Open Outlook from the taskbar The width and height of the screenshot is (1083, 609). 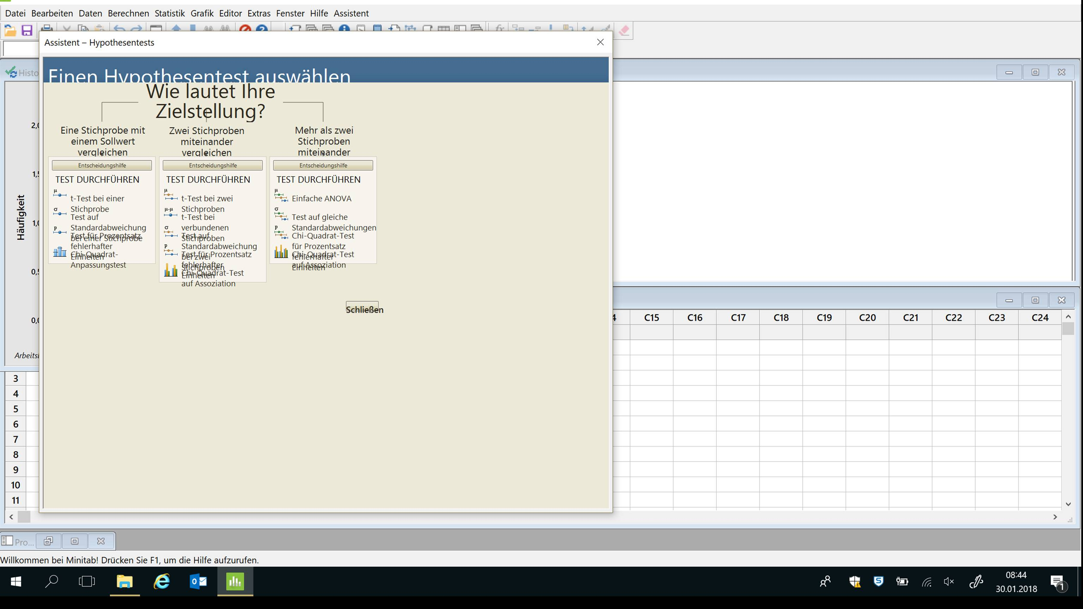[x=198, y=581]
